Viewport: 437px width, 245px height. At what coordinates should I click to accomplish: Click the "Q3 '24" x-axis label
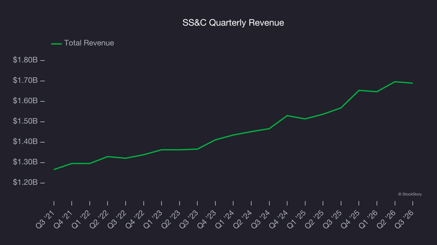coord(261,219)
